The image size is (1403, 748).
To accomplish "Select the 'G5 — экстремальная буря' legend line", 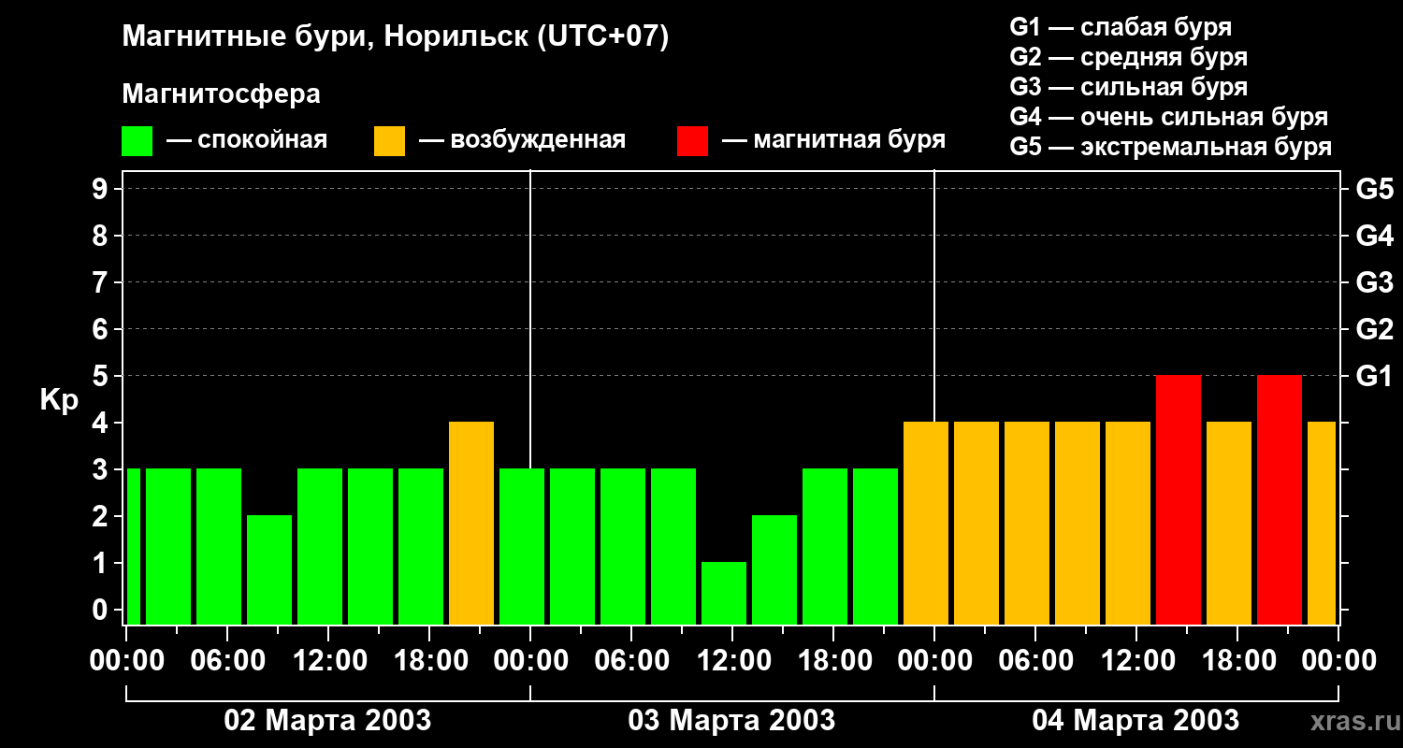I will 1171,147.
